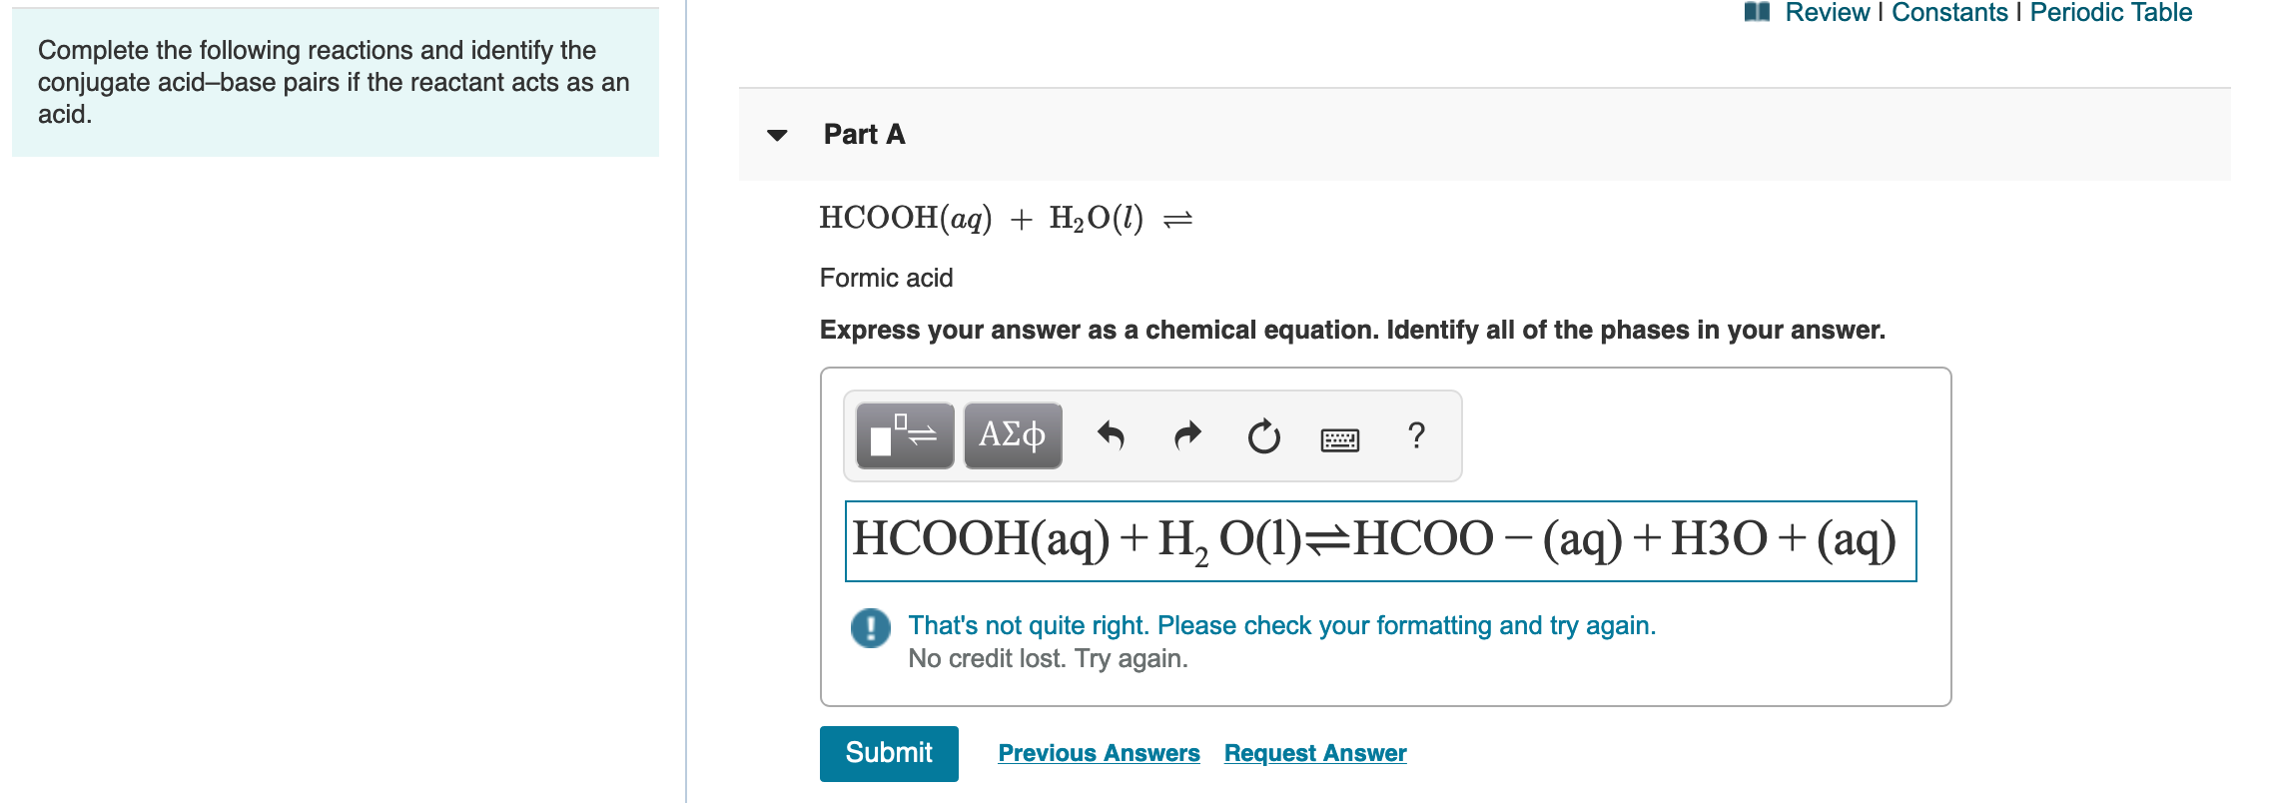
Task: Reset the answer with the circular reset icon
Action: (1261, 435)
